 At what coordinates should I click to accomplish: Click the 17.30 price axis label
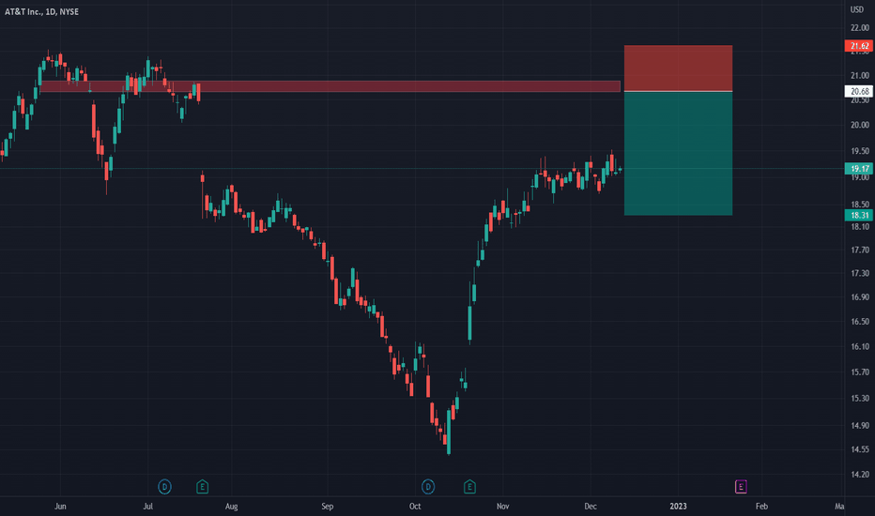point(859,273)
